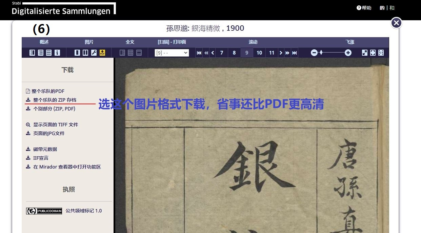Go to page 10

tap(259, 53)
